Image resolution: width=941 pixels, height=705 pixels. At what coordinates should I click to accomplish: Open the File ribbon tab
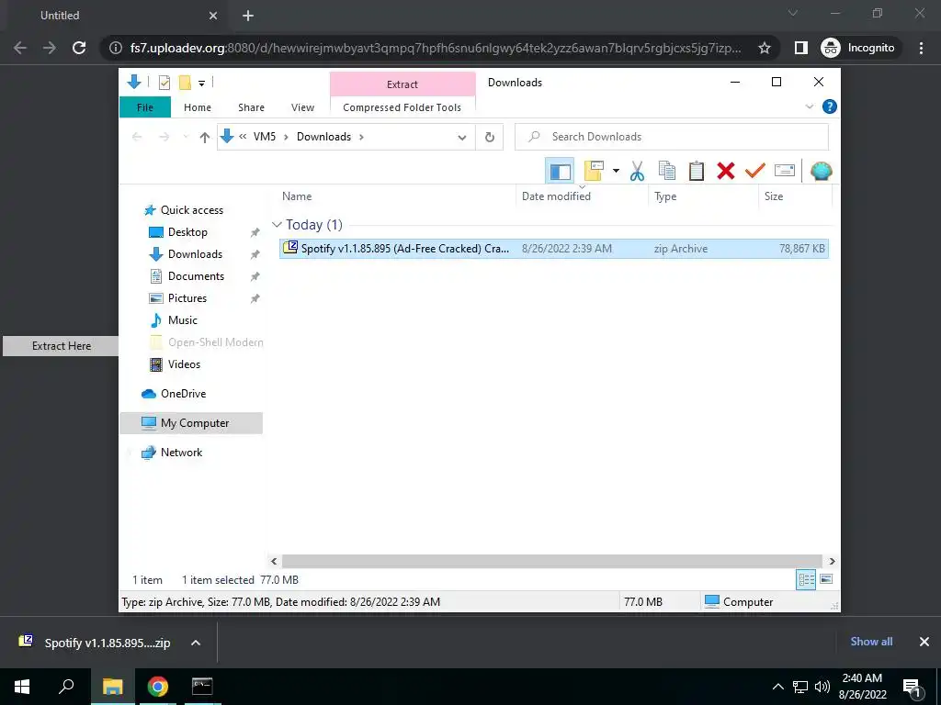coord(145,107)
